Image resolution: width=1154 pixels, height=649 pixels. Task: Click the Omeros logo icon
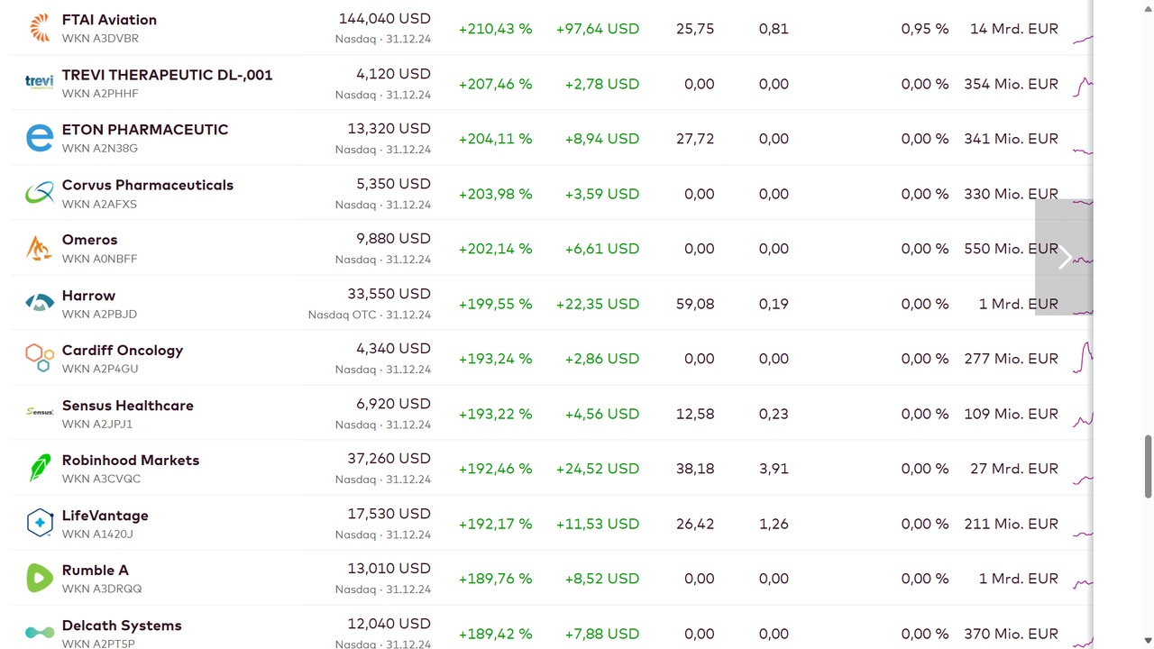tap(40, 248)
